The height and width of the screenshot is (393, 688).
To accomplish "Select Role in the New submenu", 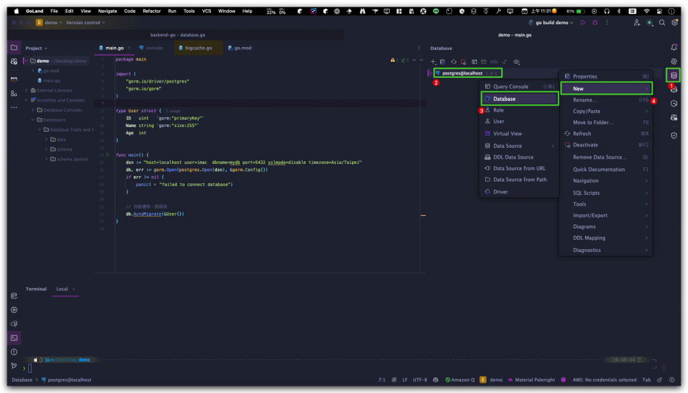I will pyautogui.click(x=519, y=110).
